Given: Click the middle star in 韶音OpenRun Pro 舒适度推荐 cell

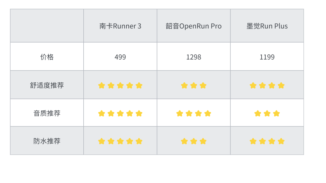Looking at the screenshot, I should point(194,85).
